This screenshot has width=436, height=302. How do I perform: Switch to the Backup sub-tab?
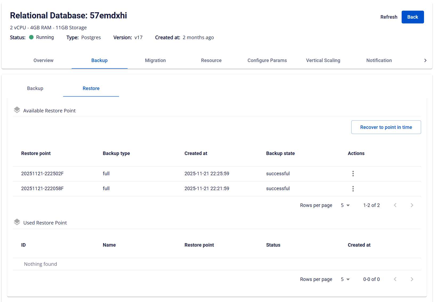coord(35,88)
